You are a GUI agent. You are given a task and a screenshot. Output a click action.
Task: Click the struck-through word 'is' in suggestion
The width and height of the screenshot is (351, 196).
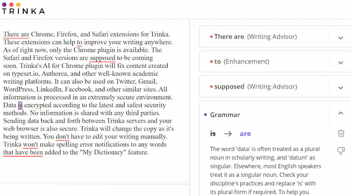(x=213, y=134)
